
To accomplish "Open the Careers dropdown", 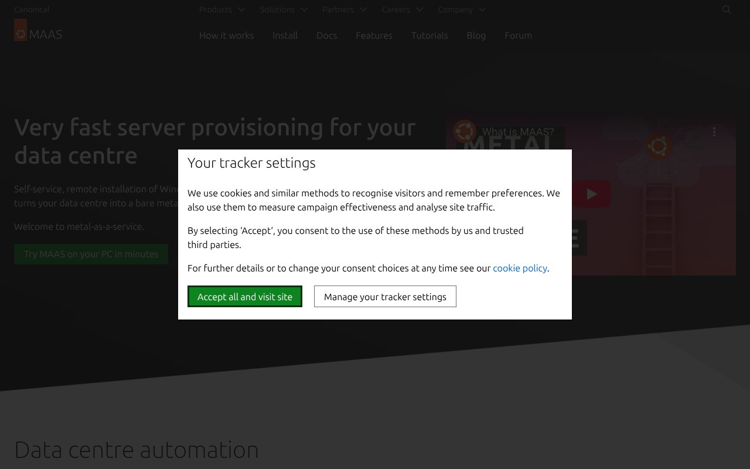I will pyautogui.click(x=403, y=9).
